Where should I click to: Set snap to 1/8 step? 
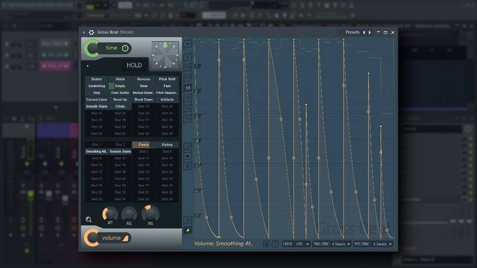click(188, 88)
